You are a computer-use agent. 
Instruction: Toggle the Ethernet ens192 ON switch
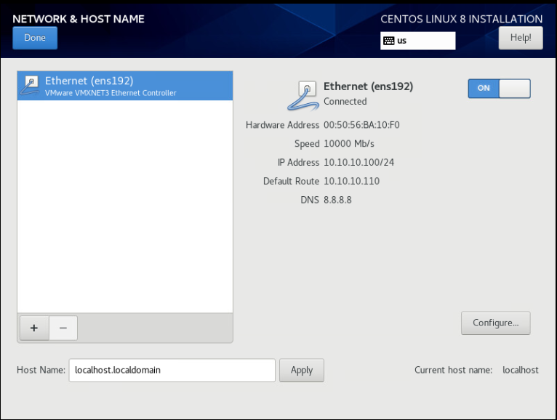click(x=499, y=89)
